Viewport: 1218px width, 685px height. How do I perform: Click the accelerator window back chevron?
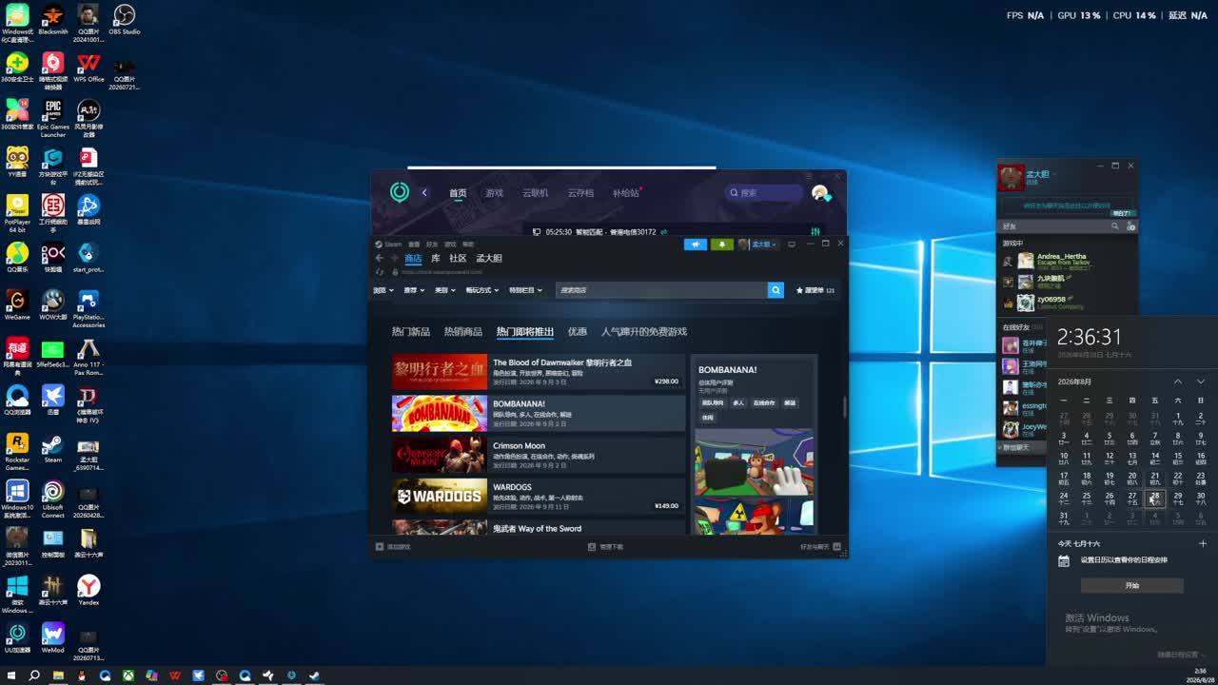pos(424,192)
